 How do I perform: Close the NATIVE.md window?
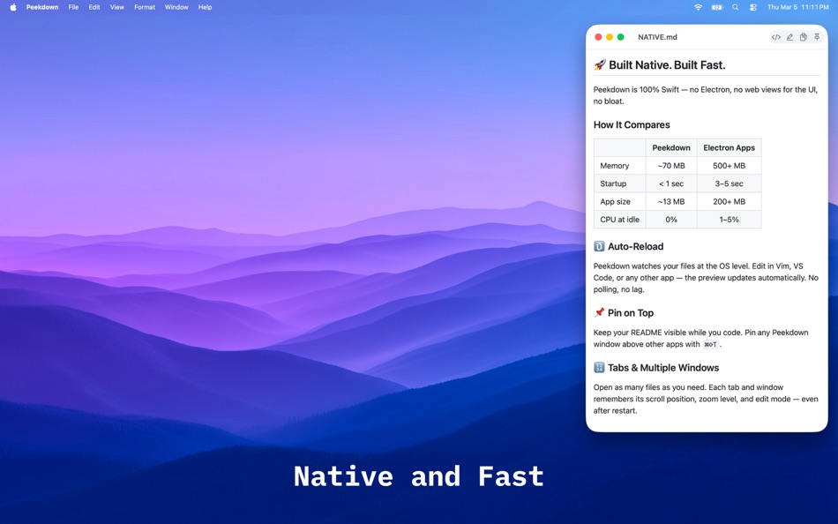(x=598, y=37)
